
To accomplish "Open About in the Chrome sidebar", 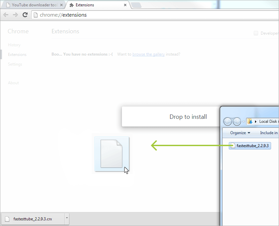I will coord(13,83).
